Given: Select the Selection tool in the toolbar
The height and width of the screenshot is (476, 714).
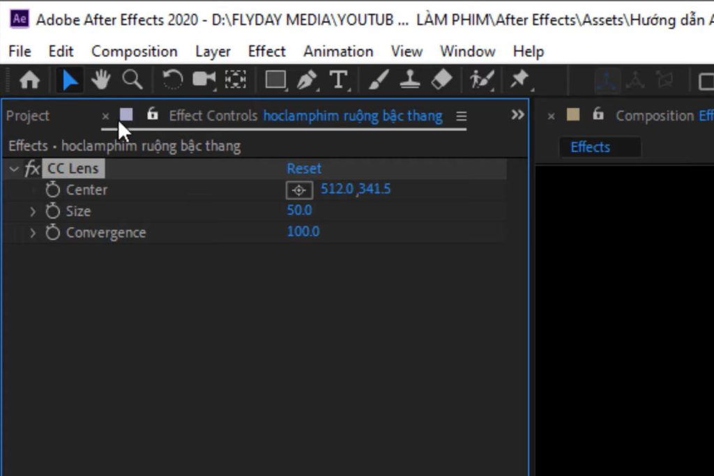Looking at the screenshot, I should click(x=70, y=79).
